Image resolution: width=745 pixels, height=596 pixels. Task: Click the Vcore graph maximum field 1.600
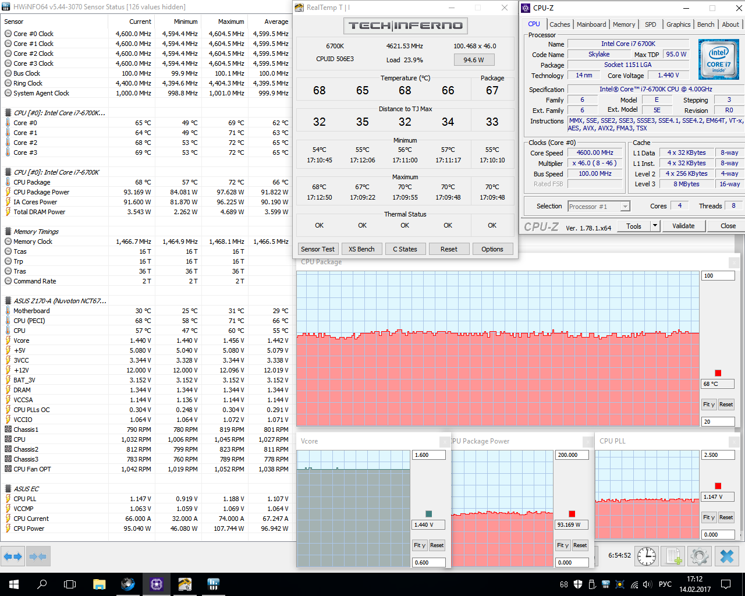pyautogui.click(x=429, y=455)
